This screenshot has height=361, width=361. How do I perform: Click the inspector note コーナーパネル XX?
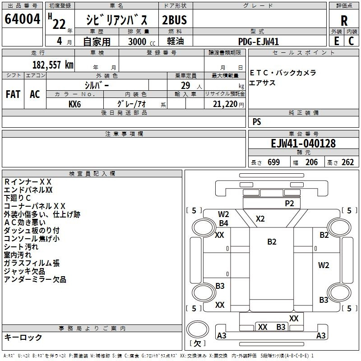pos(35,206)
